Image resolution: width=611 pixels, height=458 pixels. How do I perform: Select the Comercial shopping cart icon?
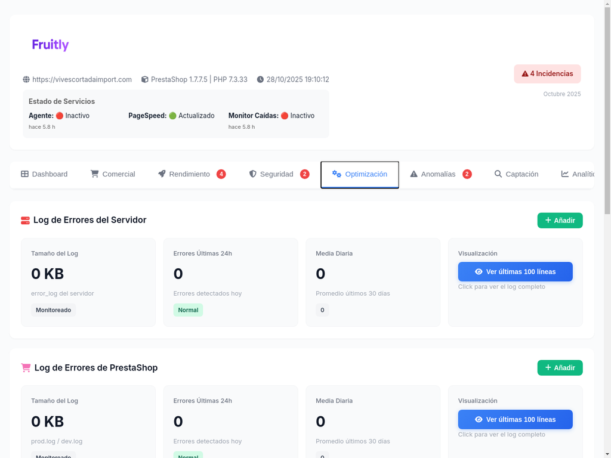point(94,174)
